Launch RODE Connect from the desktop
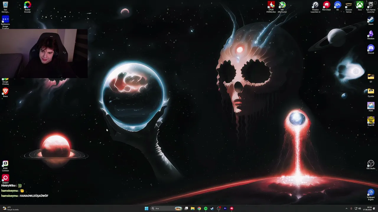378x212 pixels. [5, 166]
